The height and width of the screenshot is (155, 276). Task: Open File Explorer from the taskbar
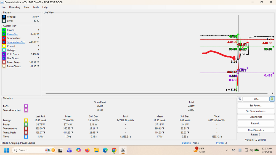click(x=96, y=150)
